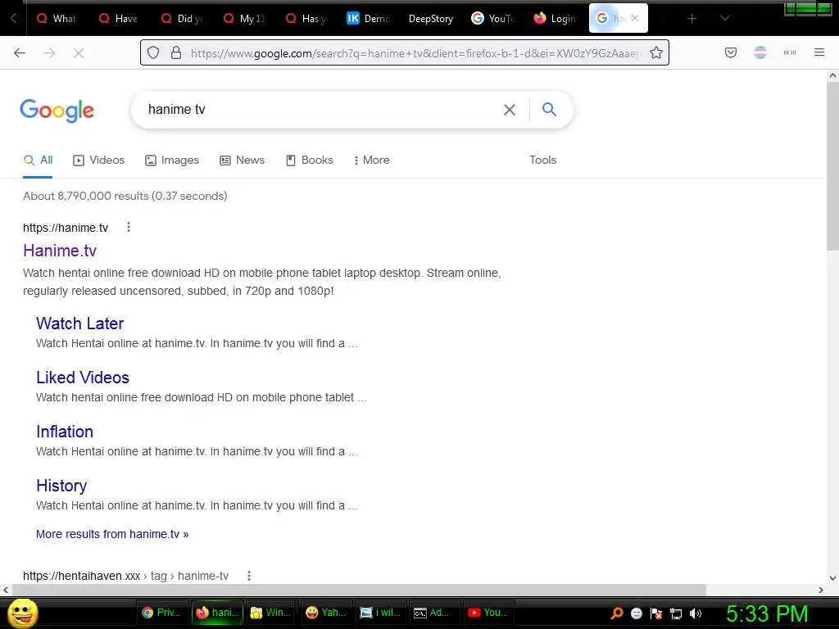This screenshot has width=839, height=629.
Task: Open the striped-flag circle extension icon
Action: [760, 52]
